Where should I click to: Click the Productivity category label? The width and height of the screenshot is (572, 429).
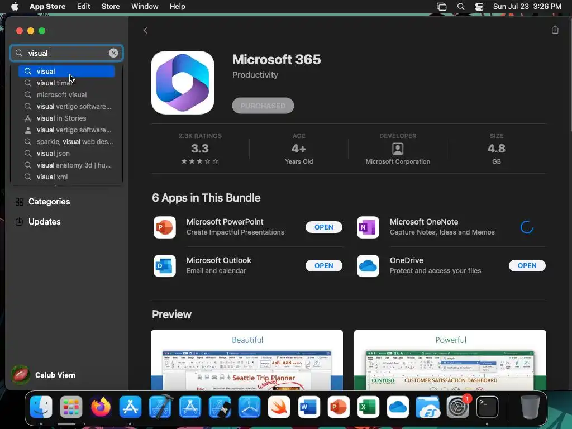pos(255,75)
